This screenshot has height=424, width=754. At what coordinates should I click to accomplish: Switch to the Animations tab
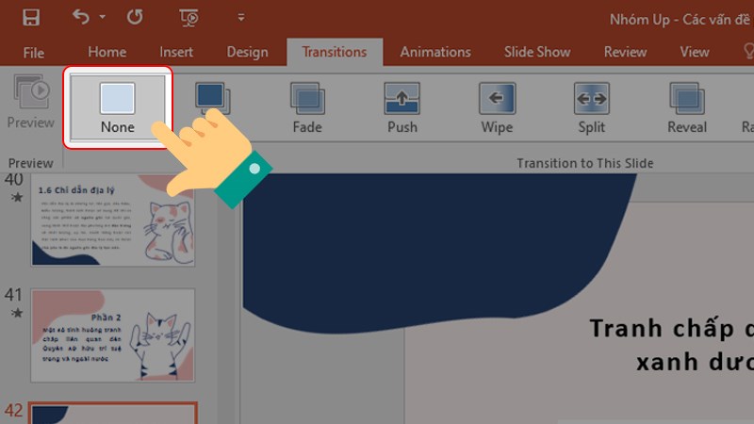pyautogui.click(x=434, y=52)
